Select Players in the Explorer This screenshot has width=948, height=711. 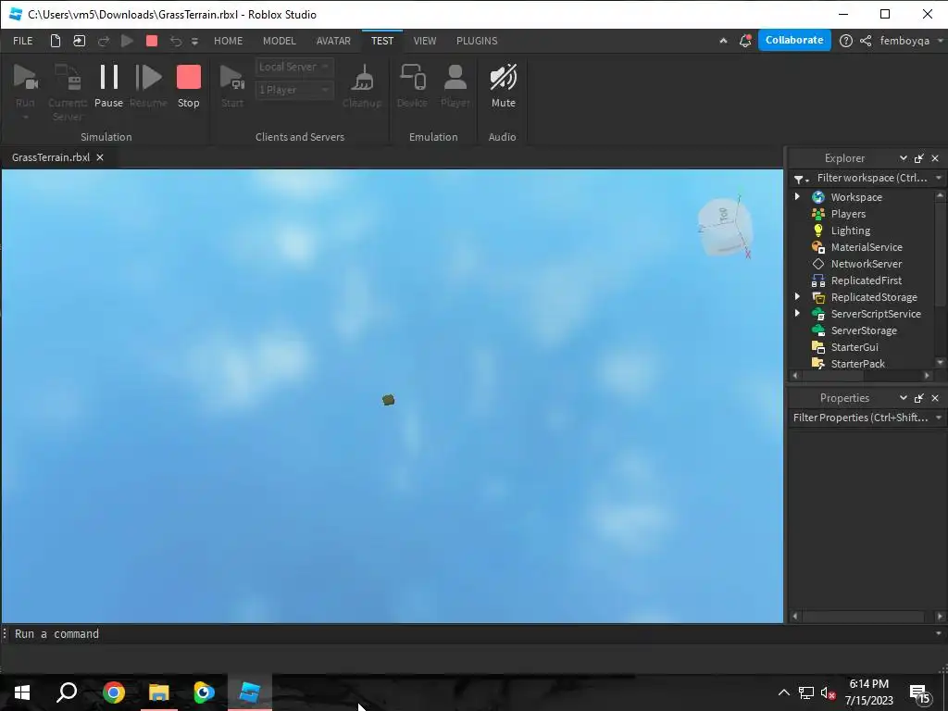pyautogui.click(x=848, y=214)
